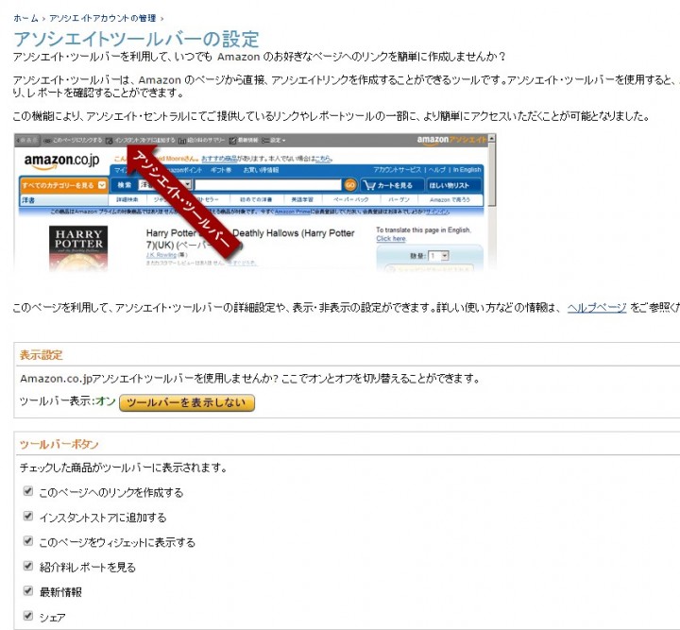Uncheck 紹介料レポートを見る checkbox

pos(28,566)
